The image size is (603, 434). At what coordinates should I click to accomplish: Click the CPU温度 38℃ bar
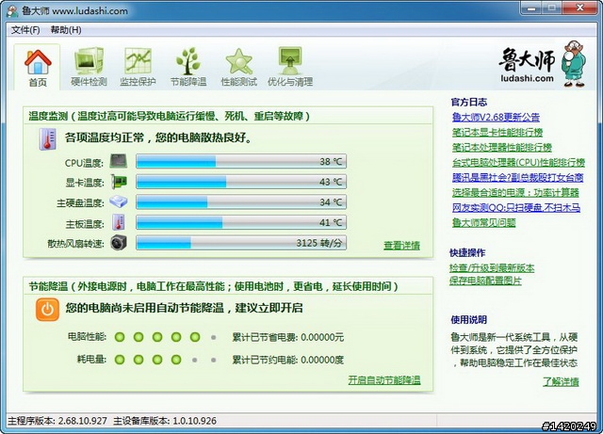[x=241, y=161]
